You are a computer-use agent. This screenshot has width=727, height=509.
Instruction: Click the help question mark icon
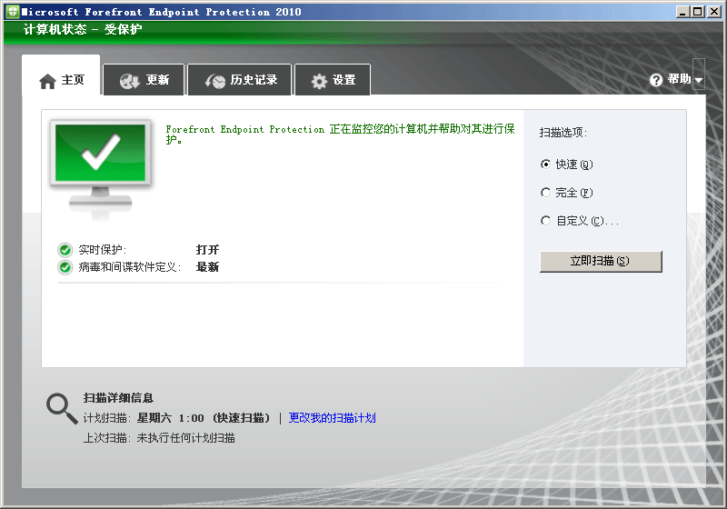click(x=656, y=80)
